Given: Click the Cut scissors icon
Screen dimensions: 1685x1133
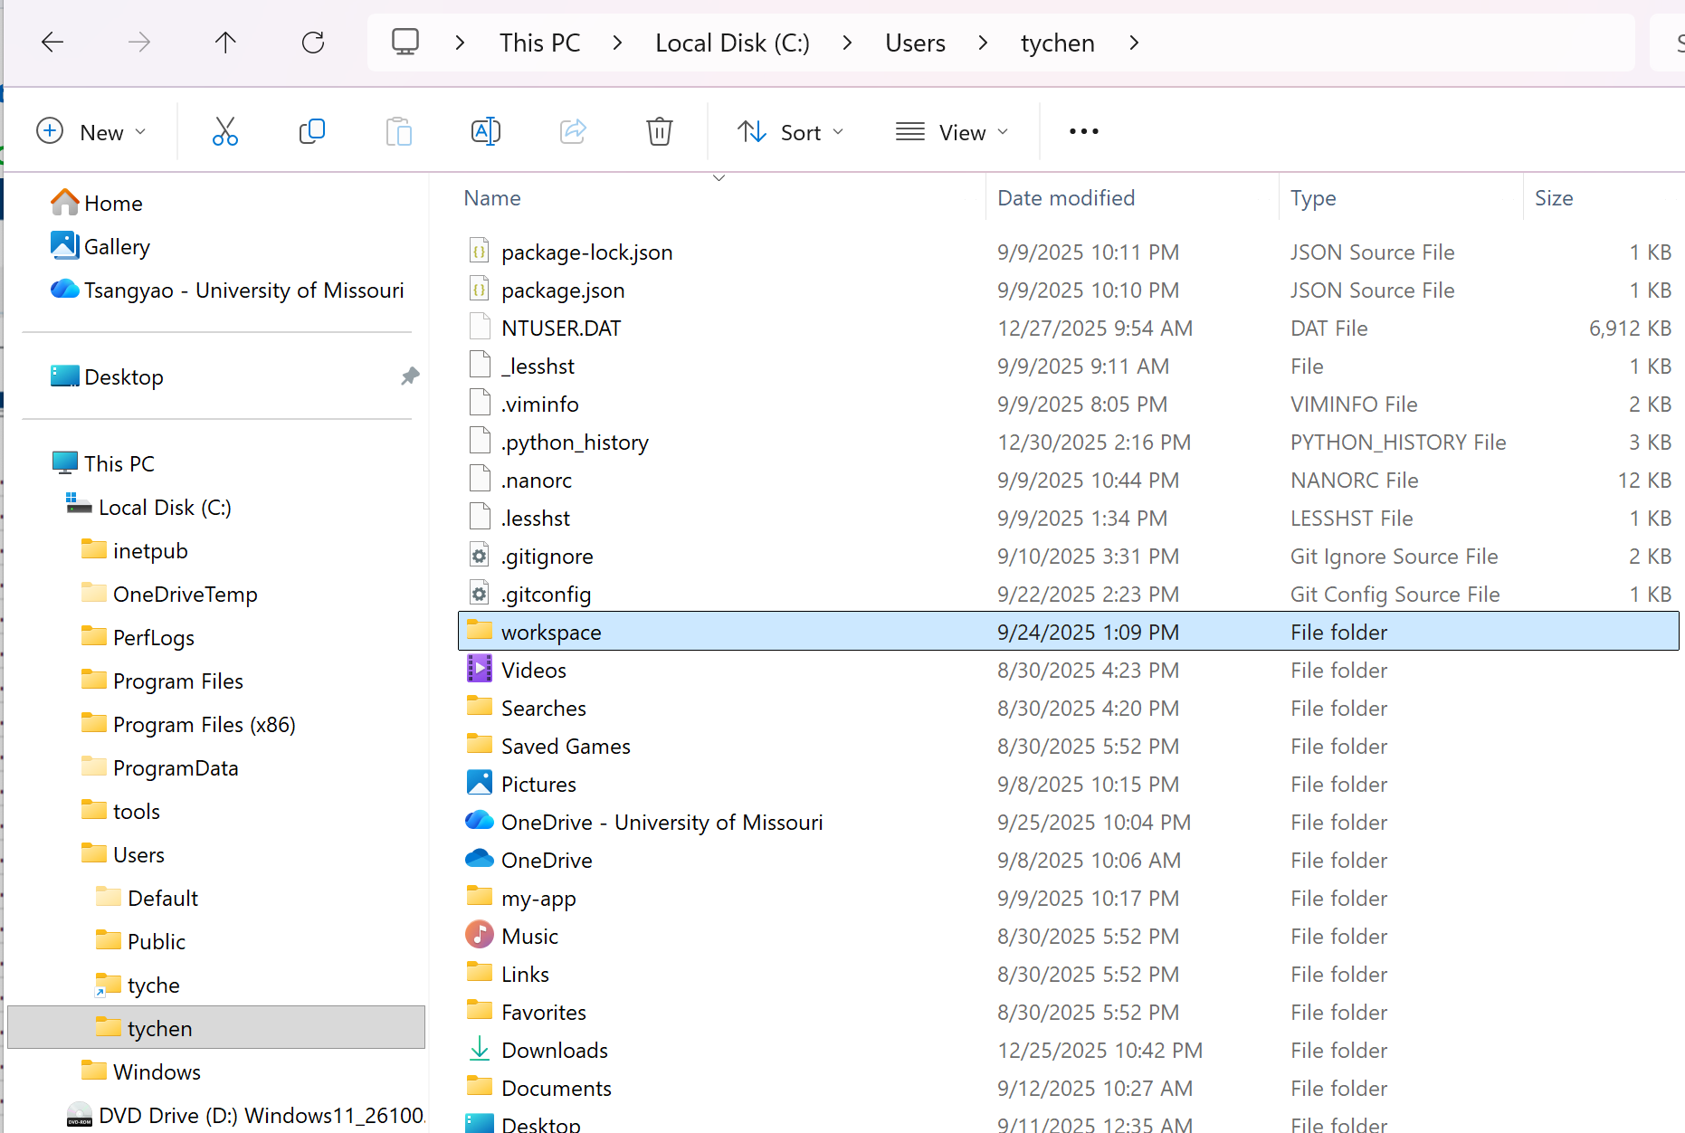Looking at the screenshot, I should click(225, 132).
